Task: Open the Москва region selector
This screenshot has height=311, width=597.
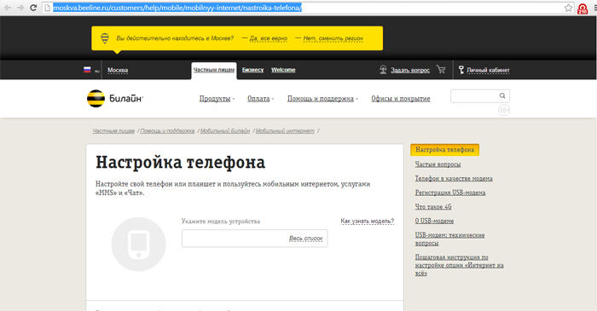Action: [118, 70]
